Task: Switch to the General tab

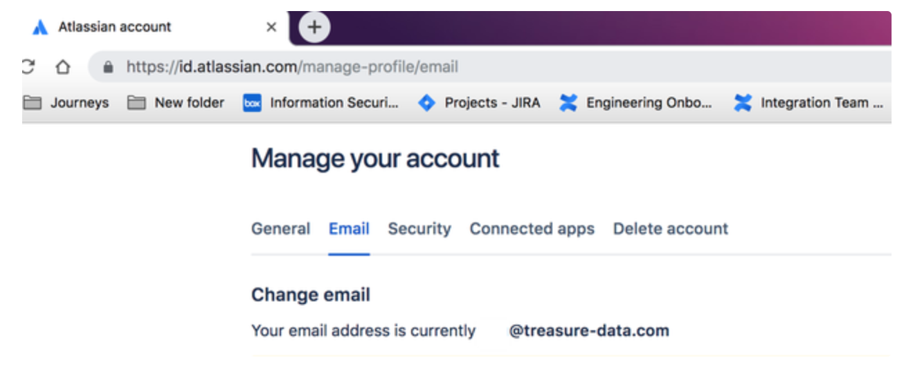Action: point(280,229)
